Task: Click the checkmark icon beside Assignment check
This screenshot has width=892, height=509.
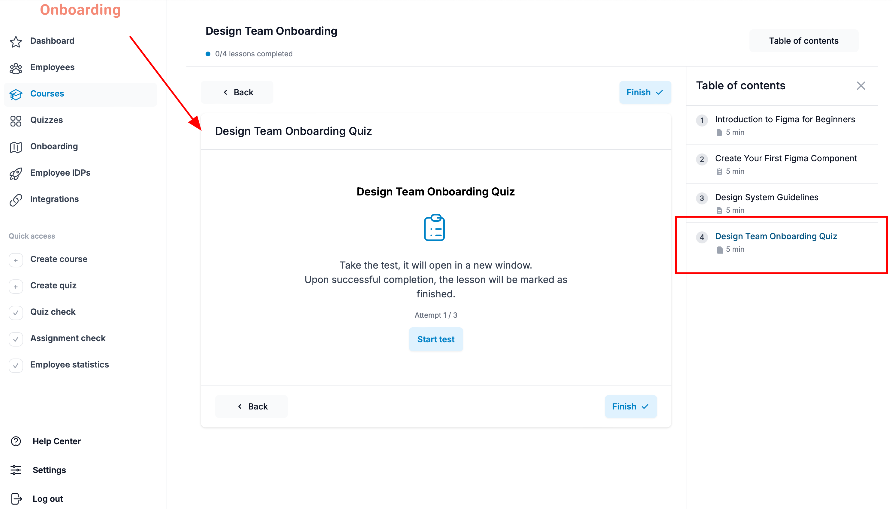Action: pyautogui.click(x=16, y=339)
